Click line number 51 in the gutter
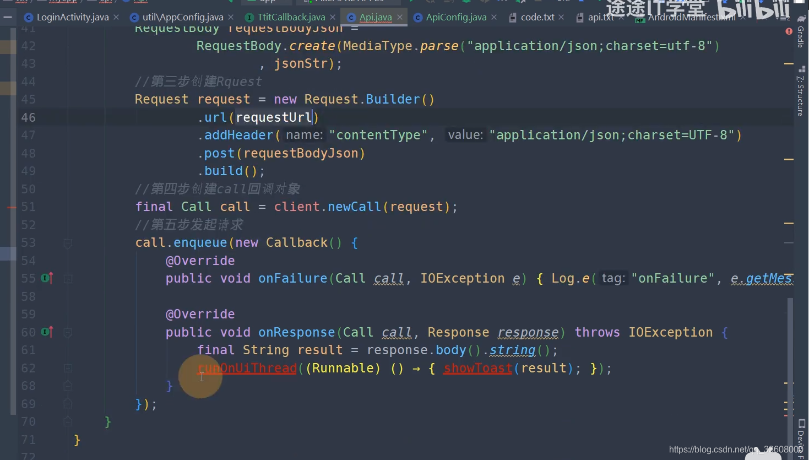This screenshot has width=809, height=460. coord(28,207)
